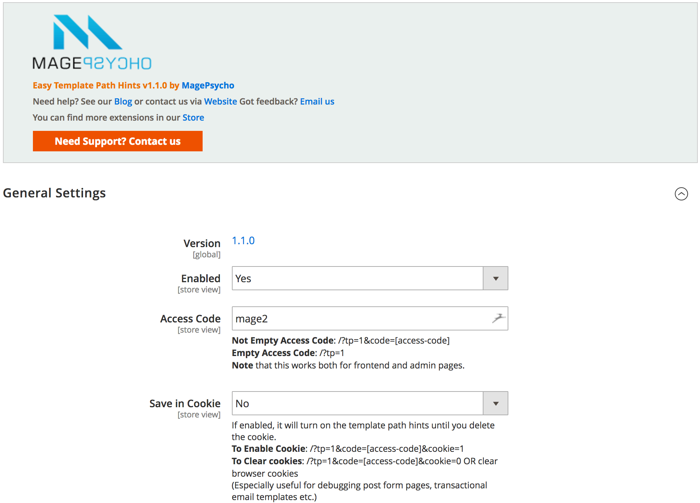Open the MagePsycho link in title

pos(208,85)
